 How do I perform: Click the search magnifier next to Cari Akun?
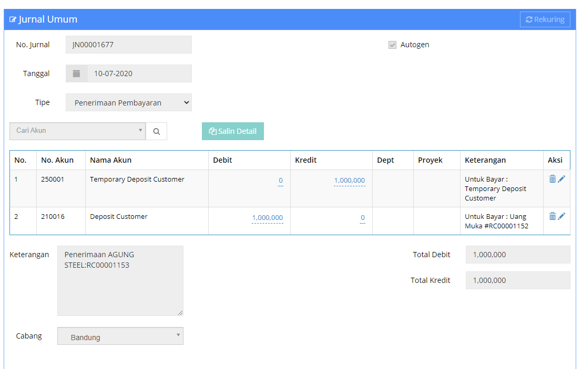click(157, 131)
